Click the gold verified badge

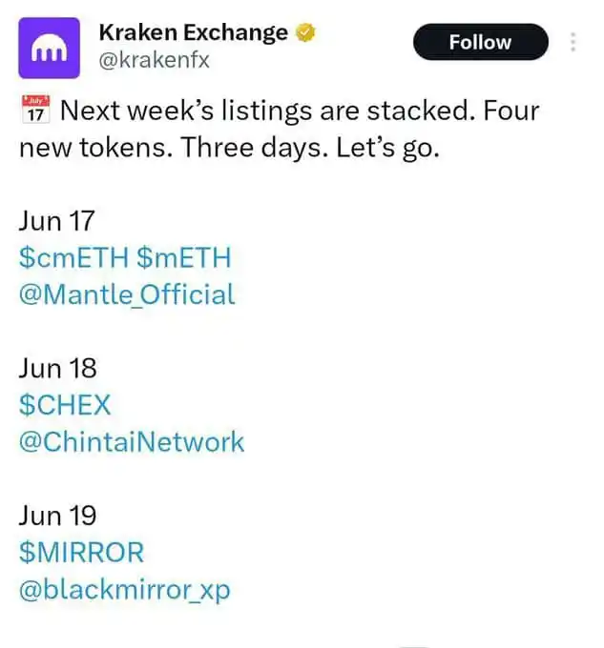point(305,32)
